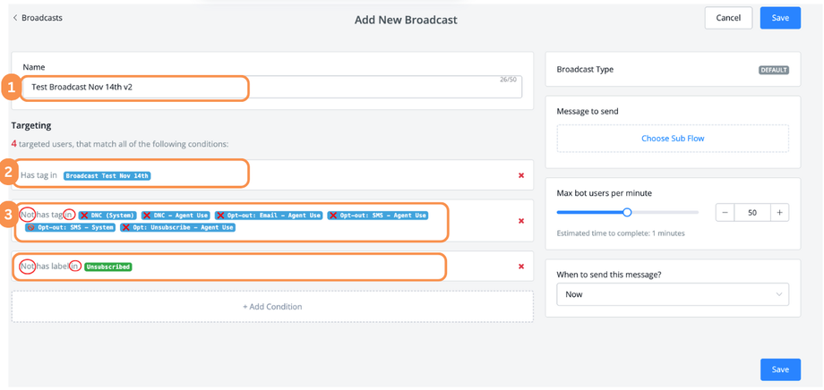824x390 pixels.
Task: Go back to Broadcasts via the back arrow
Action: pos(15,18)
